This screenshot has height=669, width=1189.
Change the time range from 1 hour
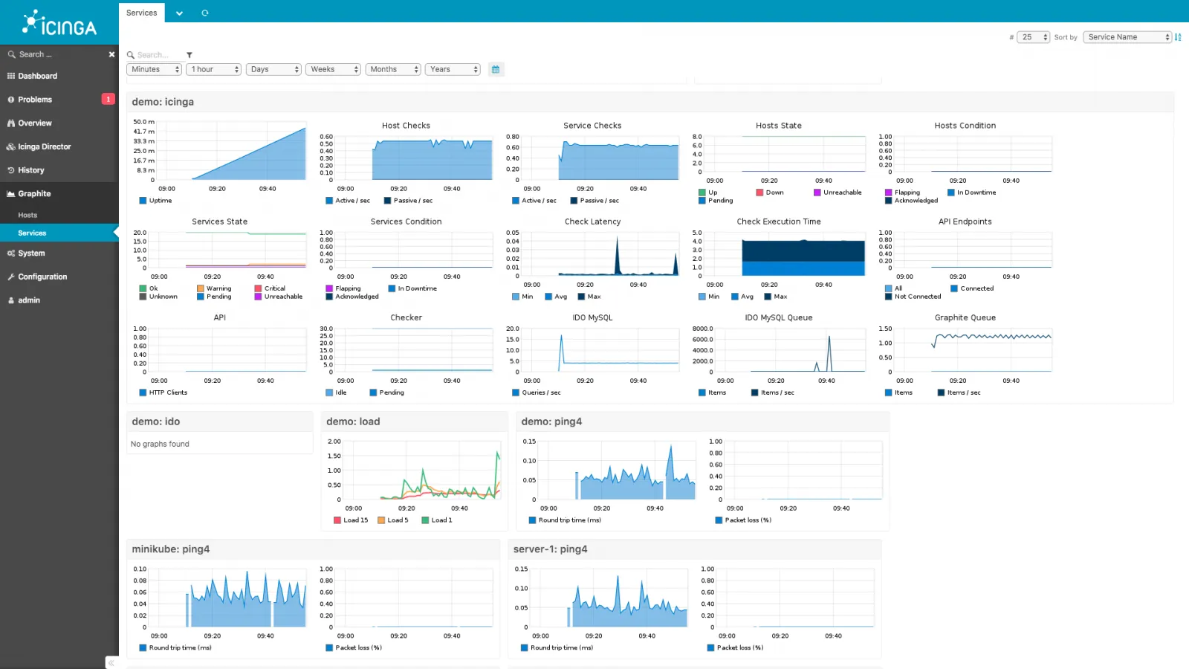pos(213,69)
